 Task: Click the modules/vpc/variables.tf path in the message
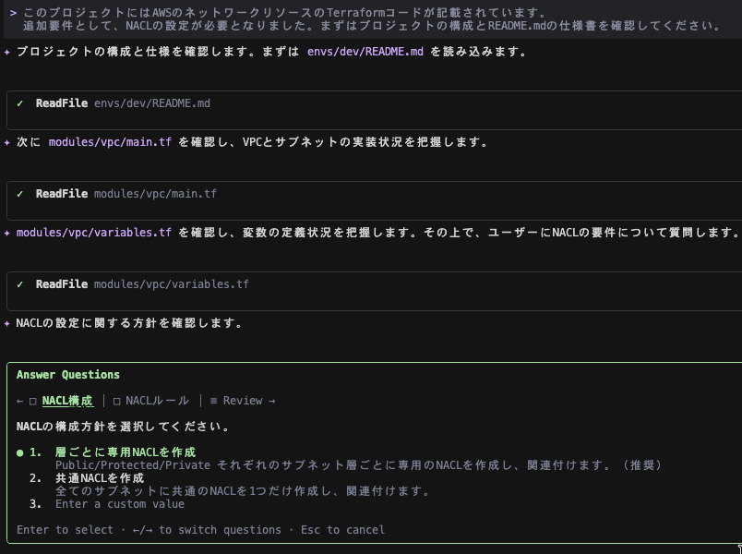pos(94,233)
